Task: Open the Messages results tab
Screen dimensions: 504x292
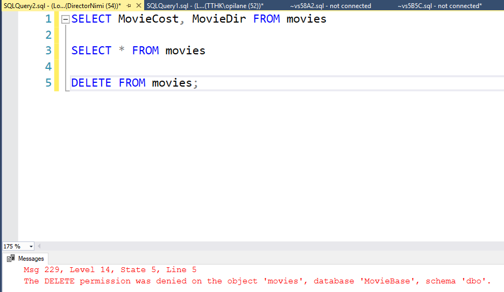Action: click(x=31, y=259)
